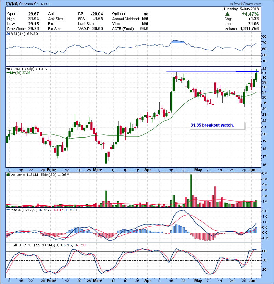Click the MA(20) 27.08 legend label
This screenshot has width=274, height=284.
click(20, 73)
